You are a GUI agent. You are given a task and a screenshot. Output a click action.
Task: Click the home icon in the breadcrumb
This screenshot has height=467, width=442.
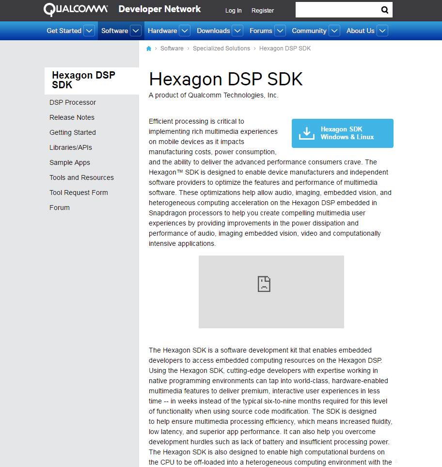coord(149,48)
